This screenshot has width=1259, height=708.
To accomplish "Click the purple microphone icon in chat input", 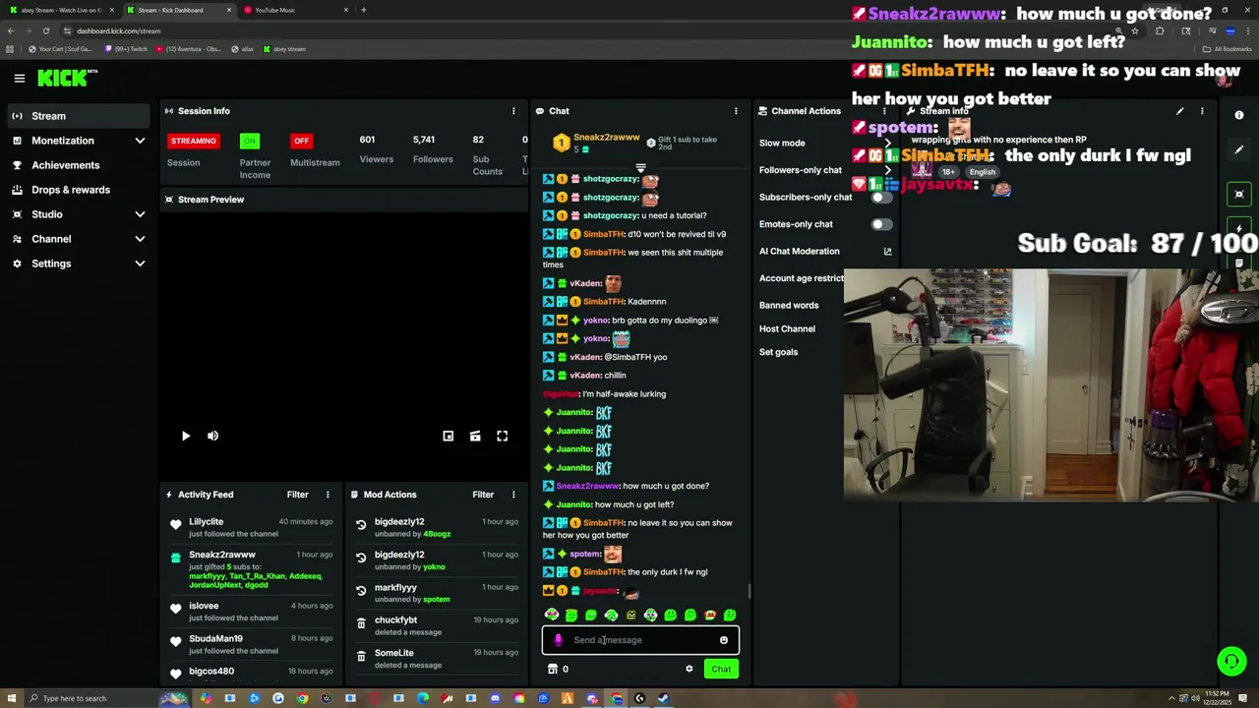I will [x=559, y=640].
